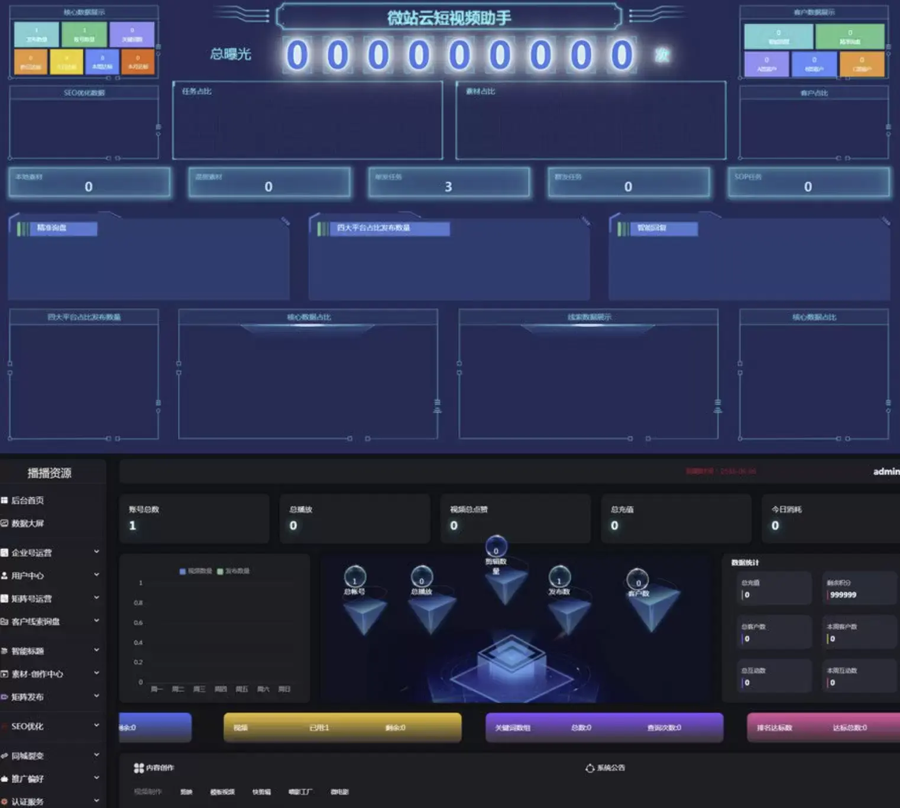900x808 pixels.
Task: Click the 触发任务 counter box showing 3
Action: pyautogui.click(x=449, y=182)
